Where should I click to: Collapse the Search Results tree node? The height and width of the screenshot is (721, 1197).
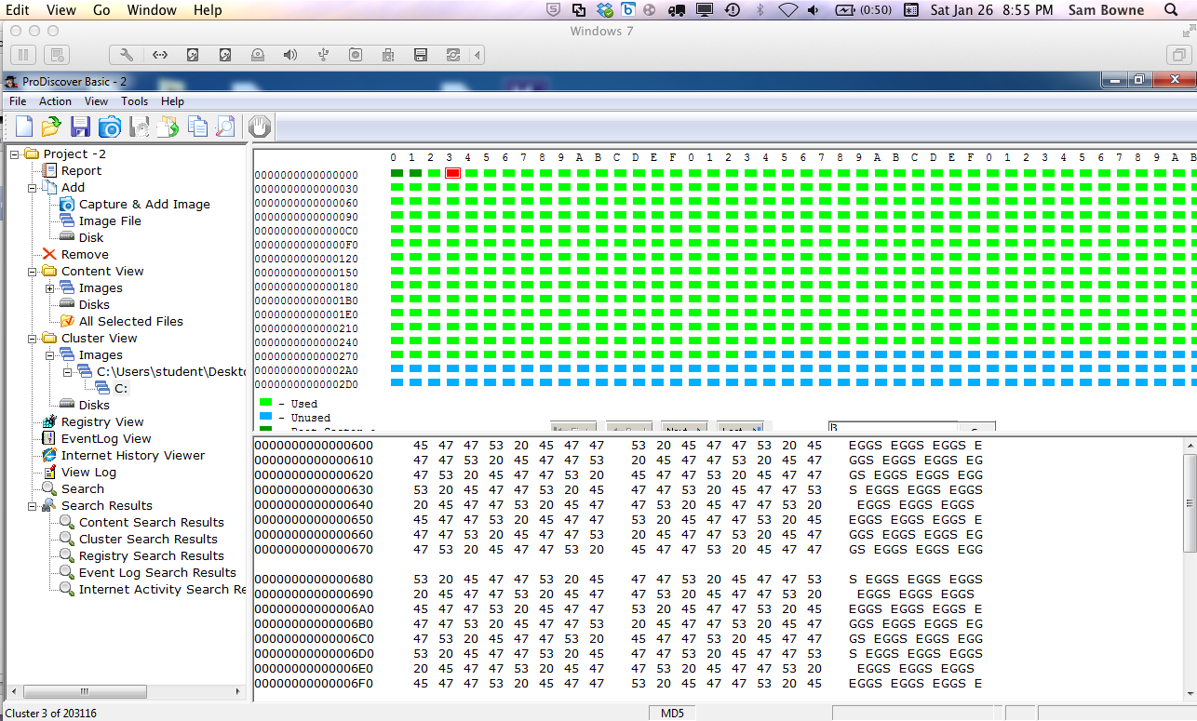33,506
